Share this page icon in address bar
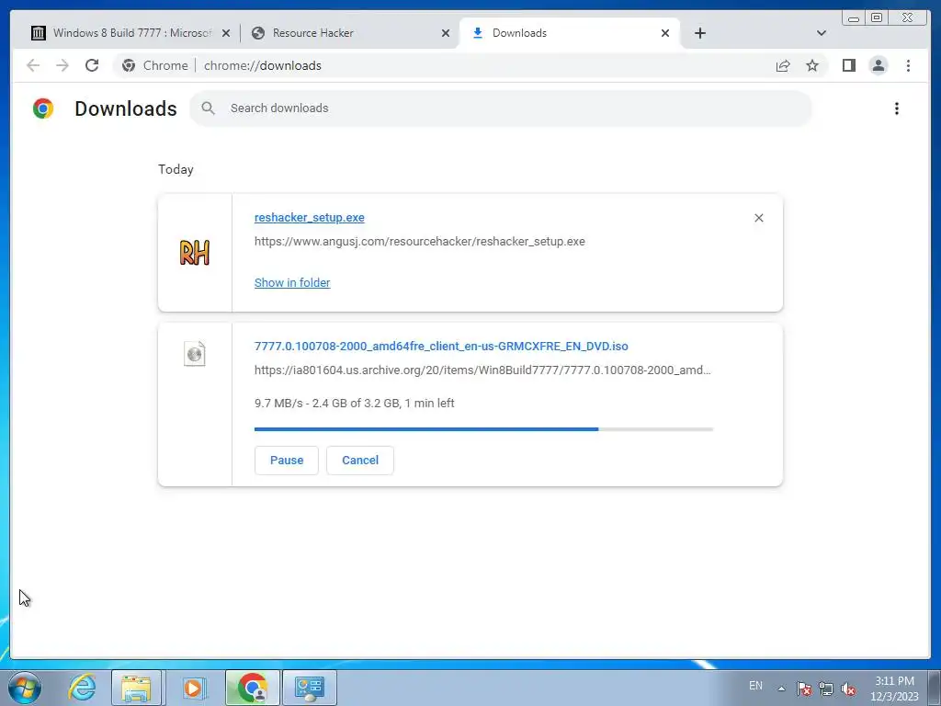Screen dimensions: 941x706 (783, 65)
